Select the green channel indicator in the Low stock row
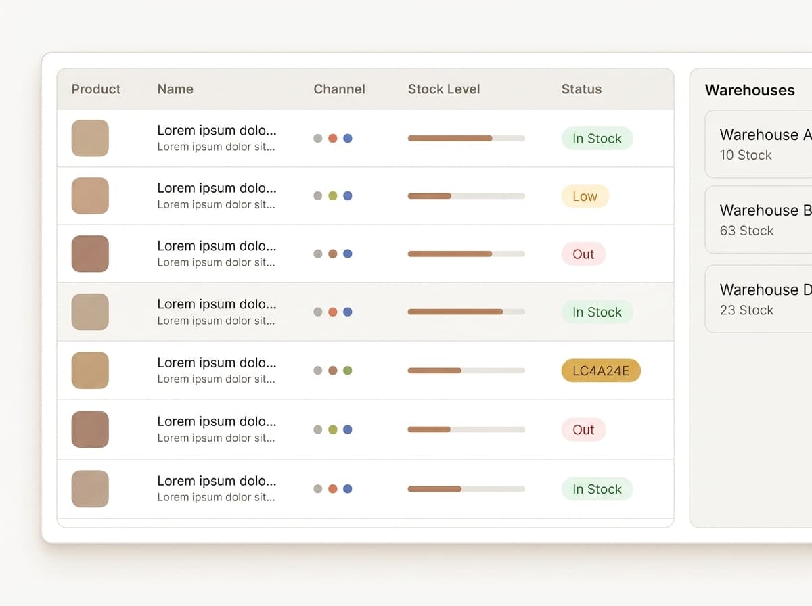812x606 pixels. pos(333,195)
